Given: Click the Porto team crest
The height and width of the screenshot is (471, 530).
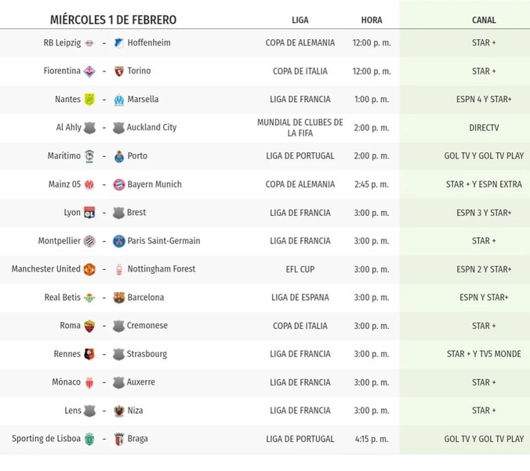Looking at the screenshot, I should pyautogui.click(x=118, y=156).
